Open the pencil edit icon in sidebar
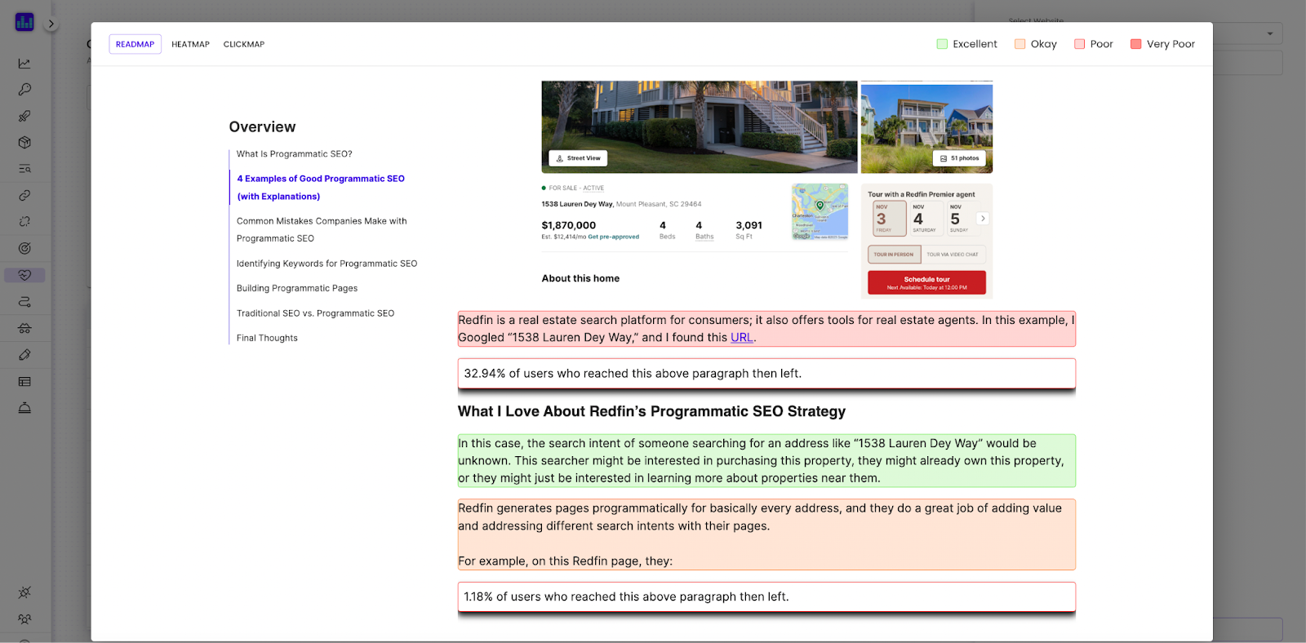Screen dimensions: 1306x643 tap(24, 355)
